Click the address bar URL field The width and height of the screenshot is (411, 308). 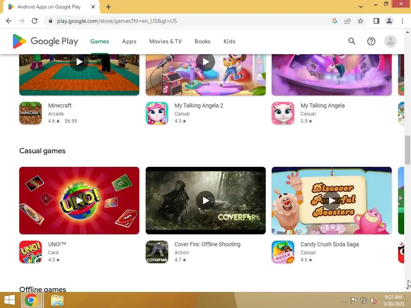[117, 21]
